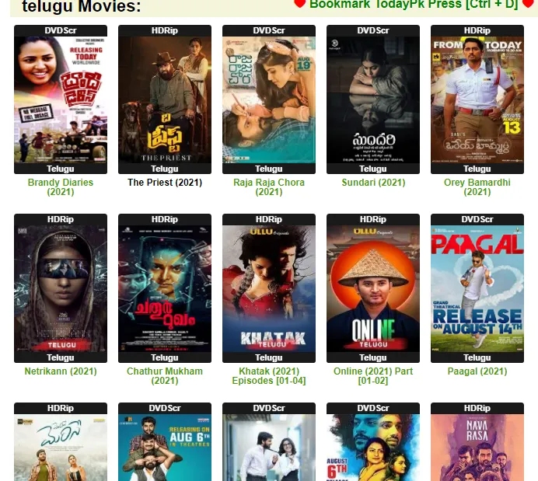This screenshot has width=538, height=481.
Task: Open The Priest poster thumbnail
Action: point(165,99)
